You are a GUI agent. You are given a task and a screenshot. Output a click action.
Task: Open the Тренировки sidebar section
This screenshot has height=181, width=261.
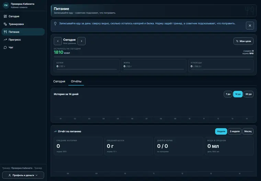pyautogui.click(x=23, y=24)
